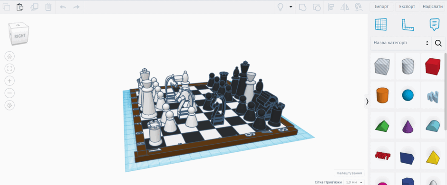Click the Copy icon in toolbar

pos(6,7)
